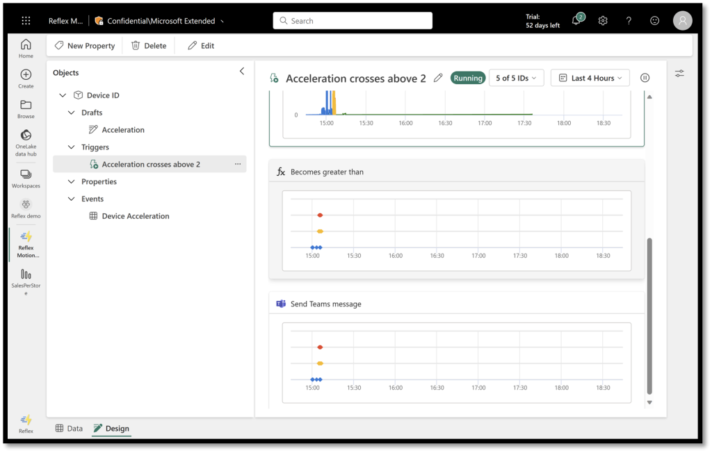The image size is (712, 453).
Task: Open the app launcher waffle icon
Action: click(26, 21)
